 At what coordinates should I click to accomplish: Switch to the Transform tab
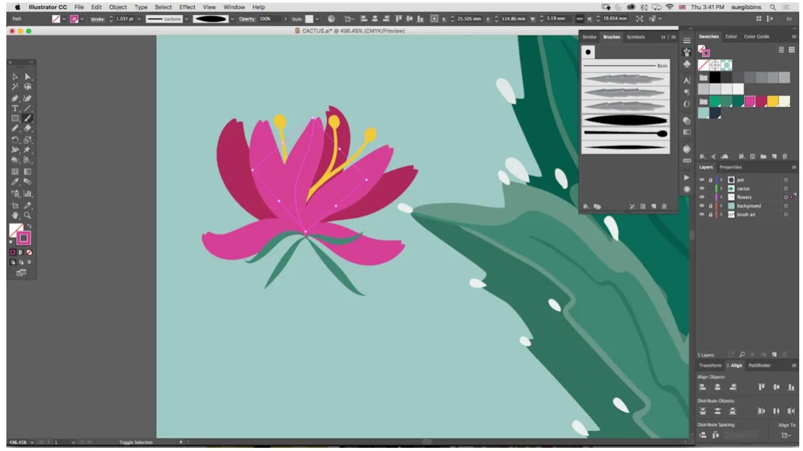[710, 365]
